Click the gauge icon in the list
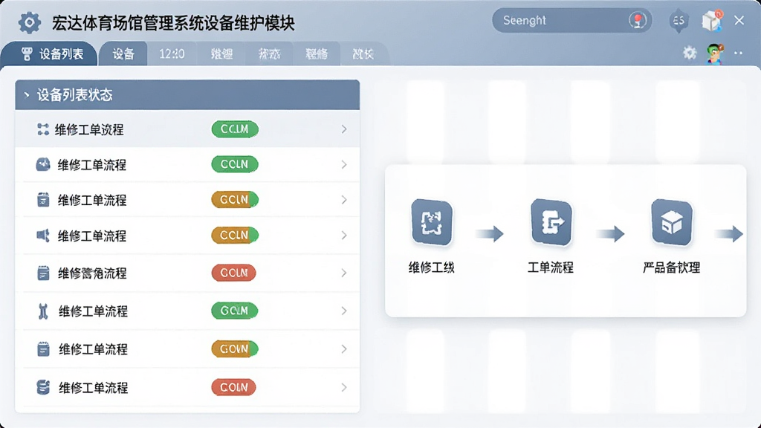761x428 pixels. tap(43, 164)
